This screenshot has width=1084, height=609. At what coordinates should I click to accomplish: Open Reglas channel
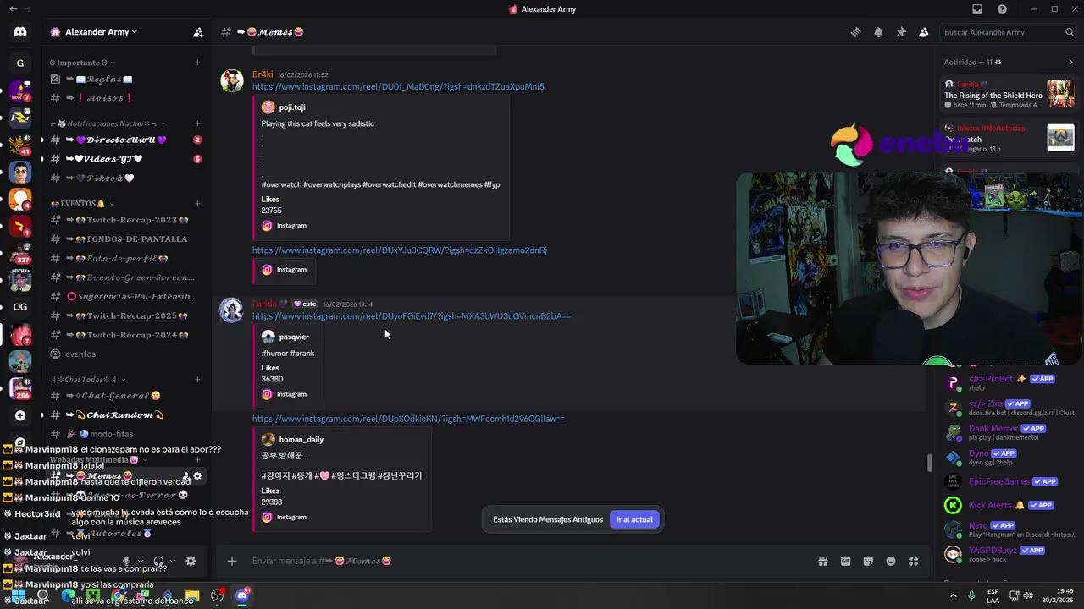pos(125,80)
